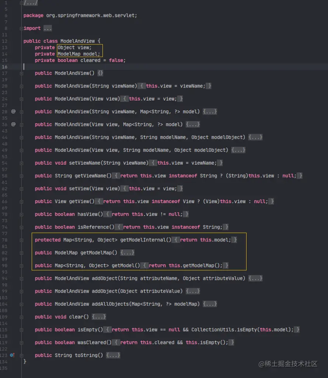This screenshot has height=378, width=328.
Task: Click 'ModelMap model;' field declaration
Action: pos(79,54)
